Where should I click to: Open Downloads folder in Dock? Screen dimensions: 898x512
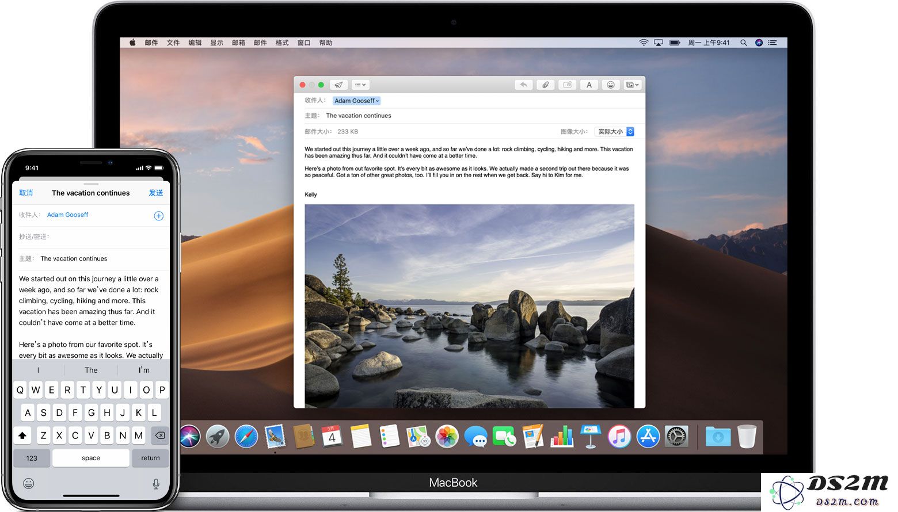click(718, 437)
